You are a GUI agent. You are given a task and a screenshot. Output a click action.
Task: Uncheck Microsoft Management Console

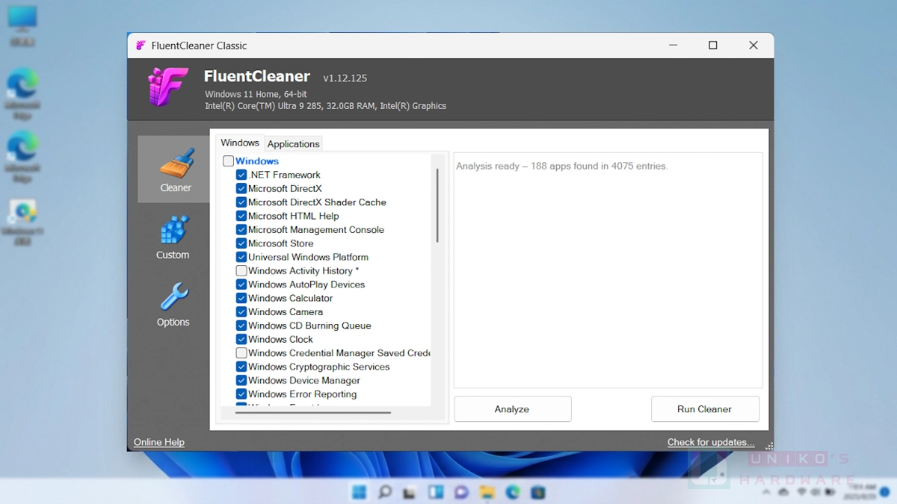point(241,229)
